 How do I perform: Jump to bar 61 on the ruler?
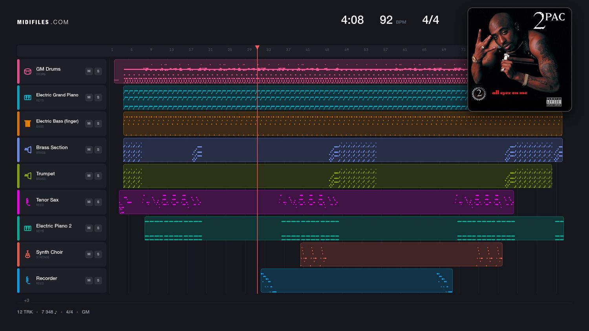[x=405, y=50]
